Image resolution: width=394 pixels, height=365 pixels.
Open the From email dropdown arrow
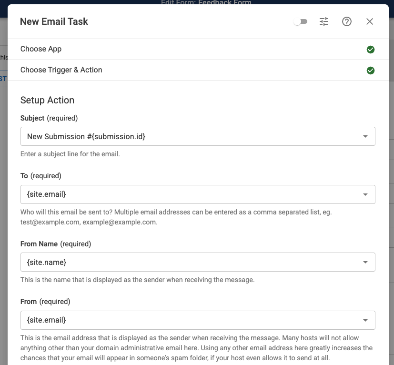pyautogui.click(x=365, y=320)
